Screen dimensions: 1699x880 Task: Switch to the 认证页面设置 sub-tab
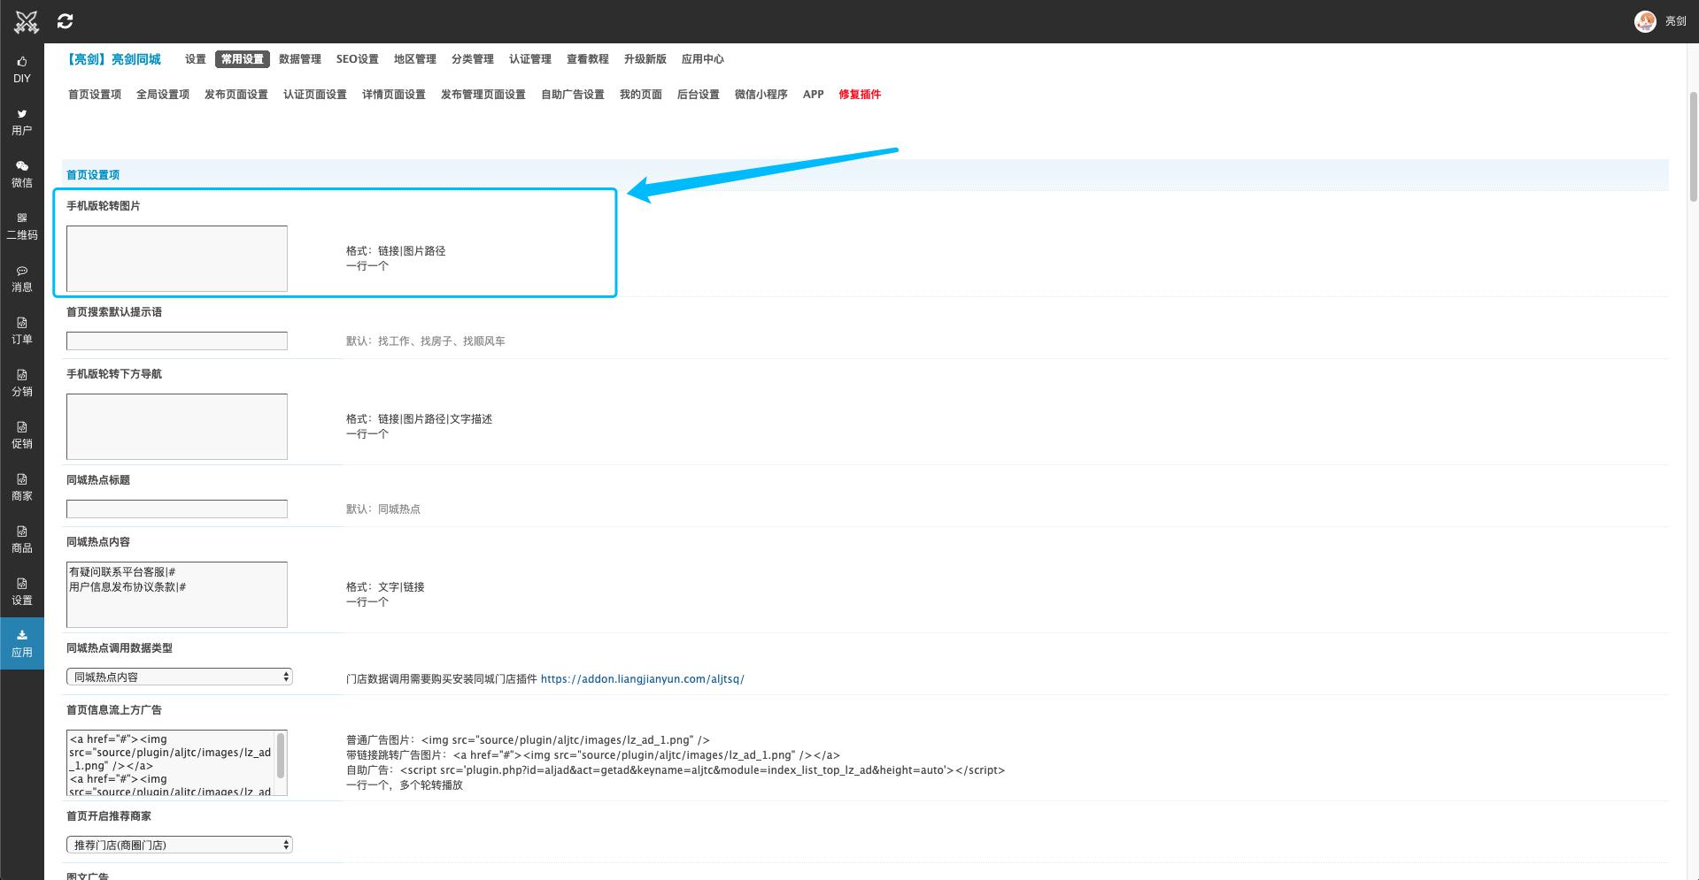[315, 95]
